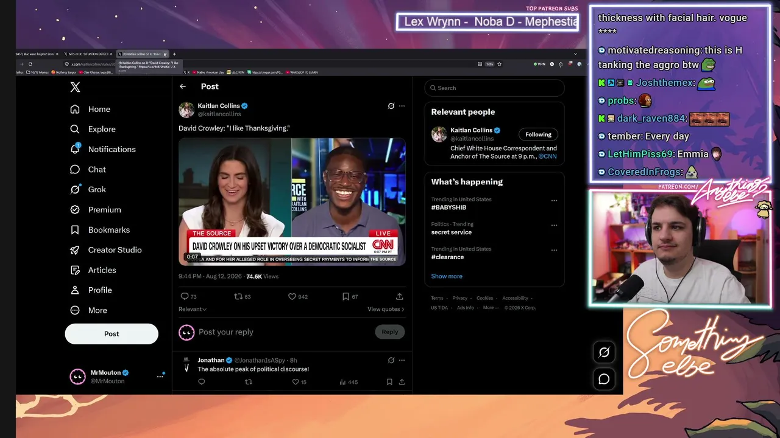Image resolution: width=780 pixels, height=438 pixels.
Task: Click the Creator Studio rocket icon
Action: click(x=75, y=249)
